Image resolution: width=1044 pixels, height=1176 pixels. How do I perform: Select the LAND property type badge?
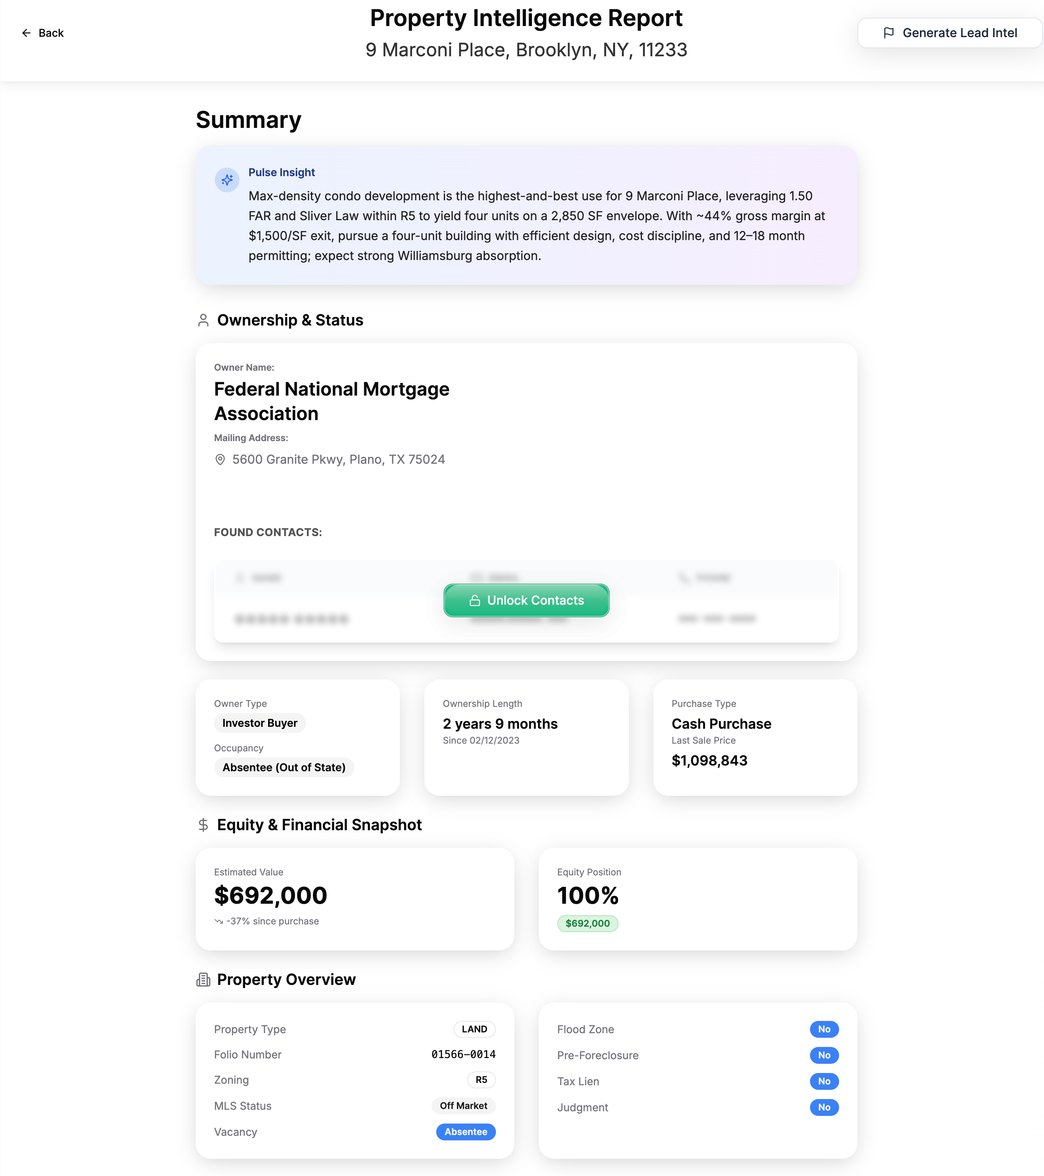[474, 1029]
